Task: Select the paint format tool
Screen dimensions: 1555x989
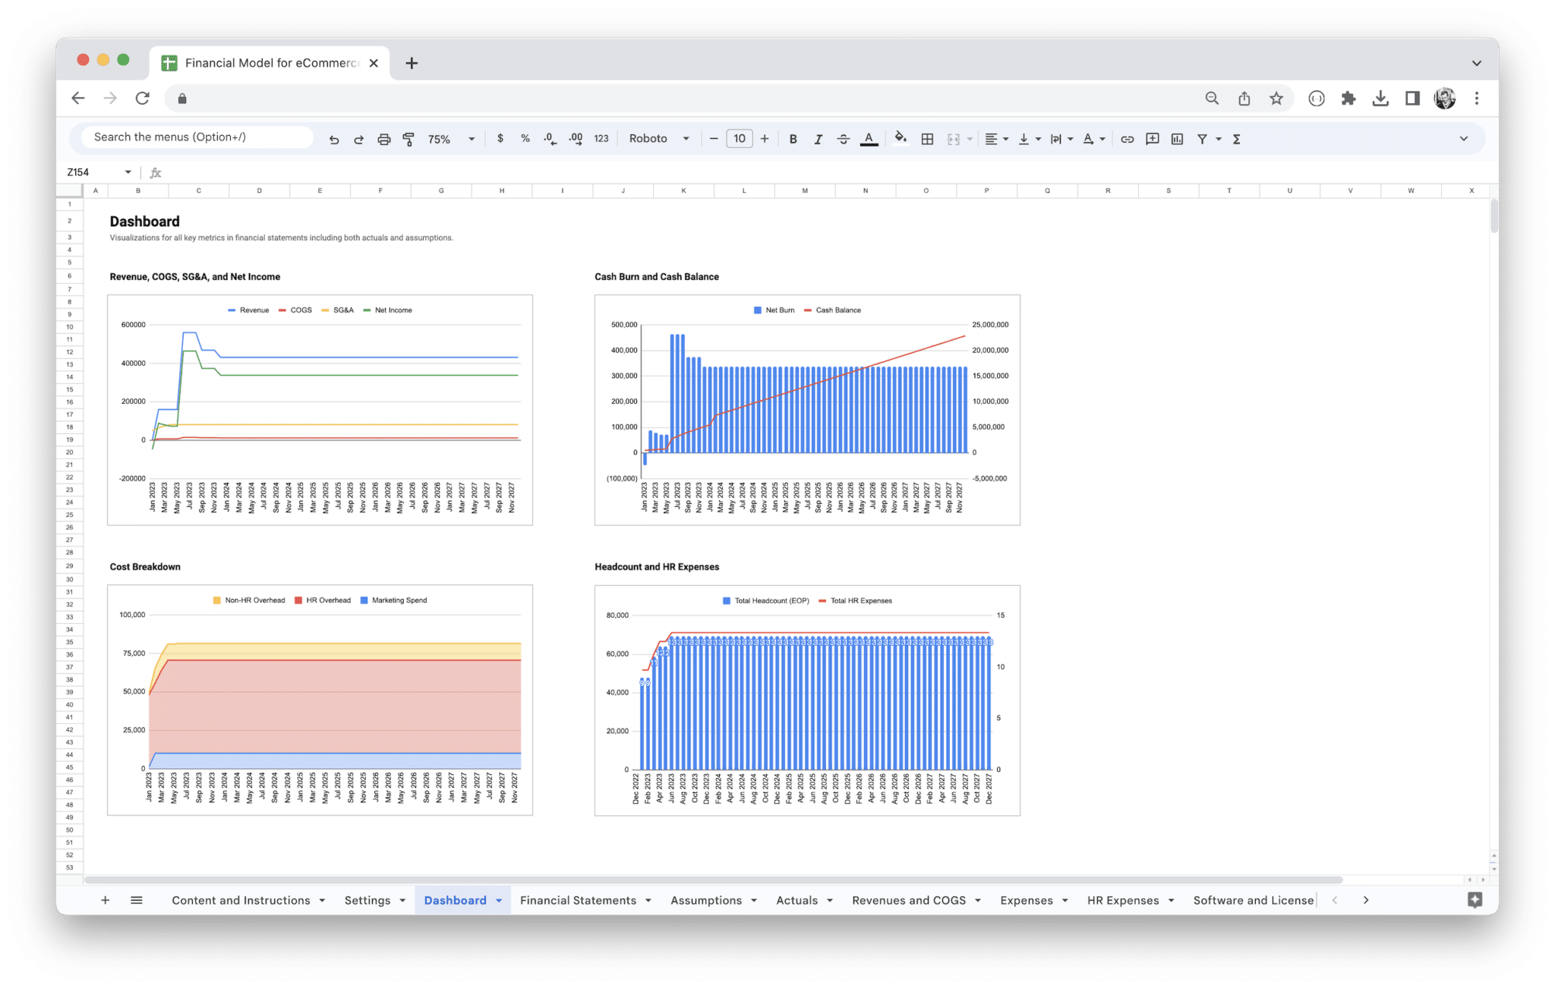Action: click(408, 138)
